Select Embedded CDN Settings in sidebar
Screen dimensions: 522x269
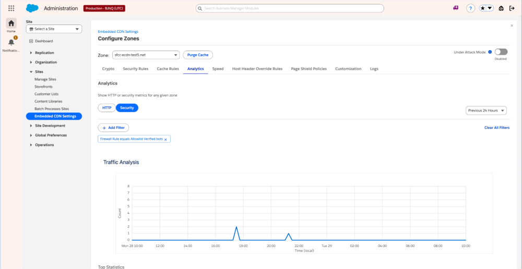pyautogui.click(x=54, y=116)
